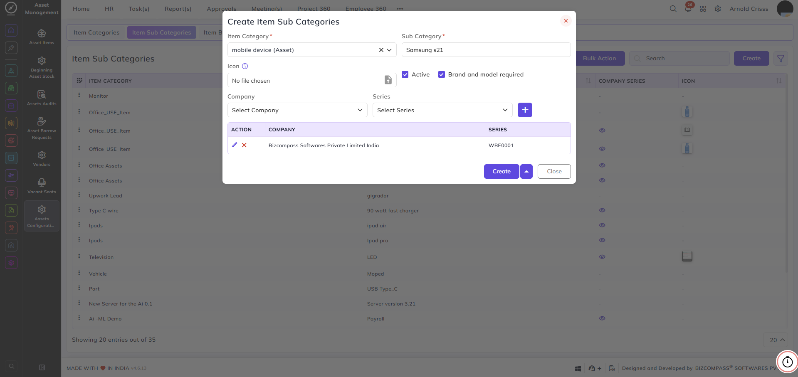798x377 pixels.
Task: Toggle the Active checkbox
Action: pyautogui.click(x=405, y=74)
